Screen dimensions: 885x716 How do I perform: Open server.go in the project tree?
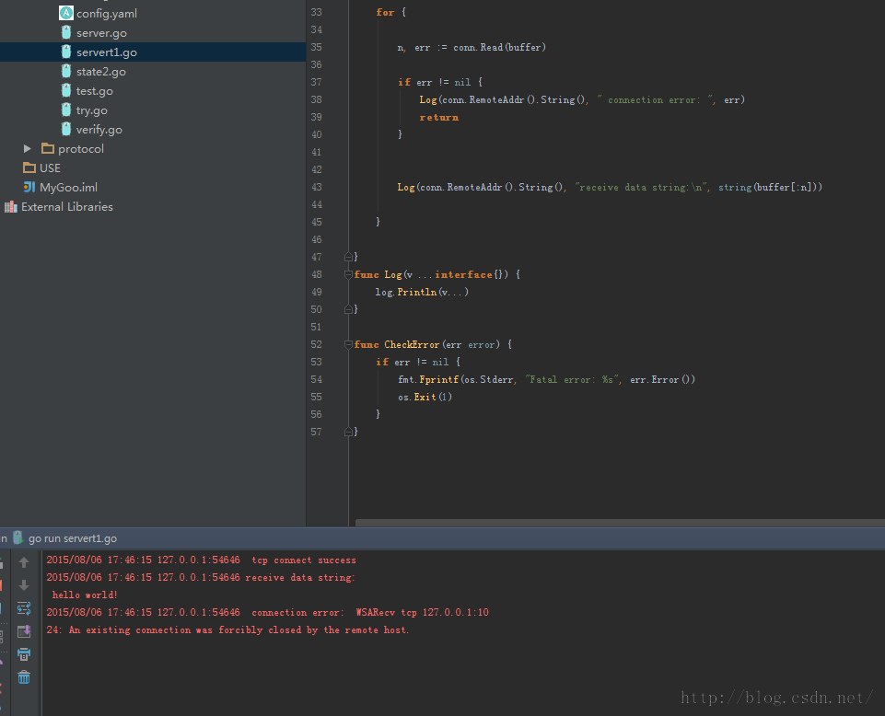pos(101,33)
